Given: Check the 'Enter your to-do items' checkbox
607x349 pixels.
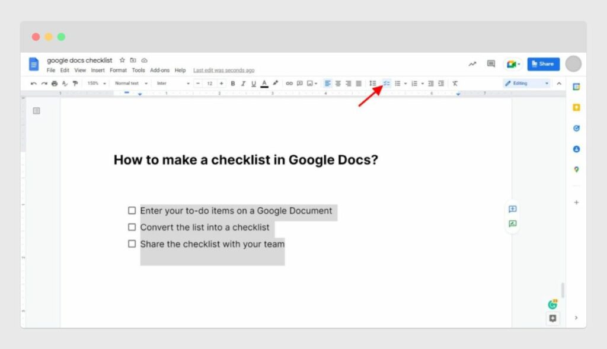Looking at the screenshot, I should [132, 210].
